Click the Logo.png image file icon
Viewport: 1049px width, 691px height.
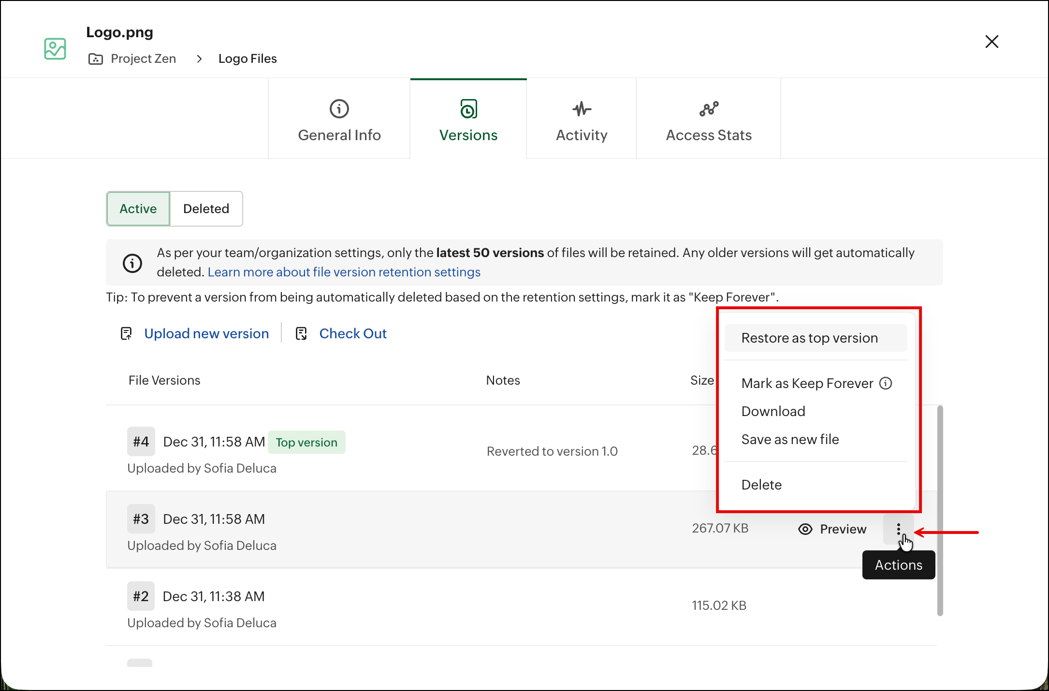(x=55, y=49)
